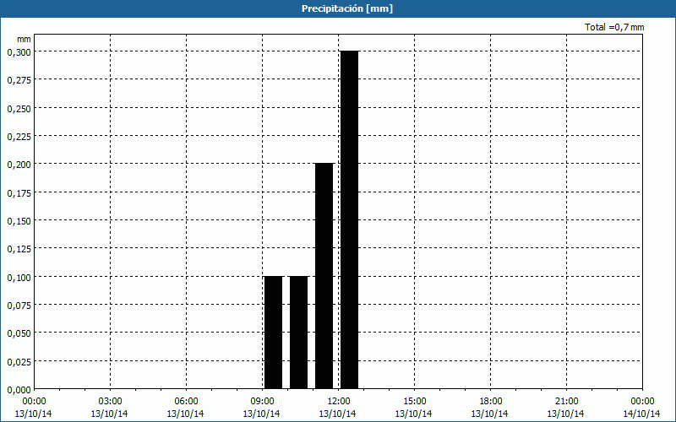Click the 0,300 mm precipitation bar

click(349, 219)
